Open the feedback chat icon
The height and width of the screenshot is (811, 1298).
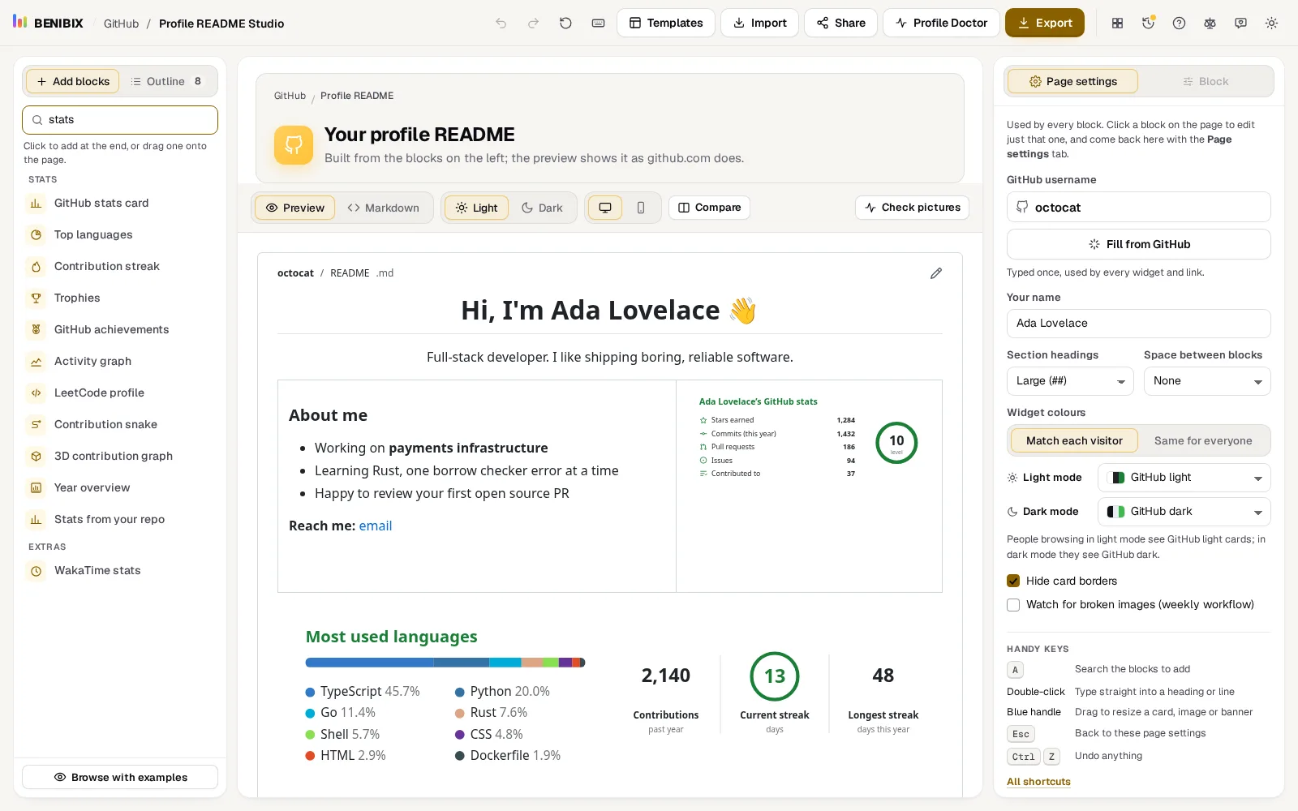point(1240,24)
